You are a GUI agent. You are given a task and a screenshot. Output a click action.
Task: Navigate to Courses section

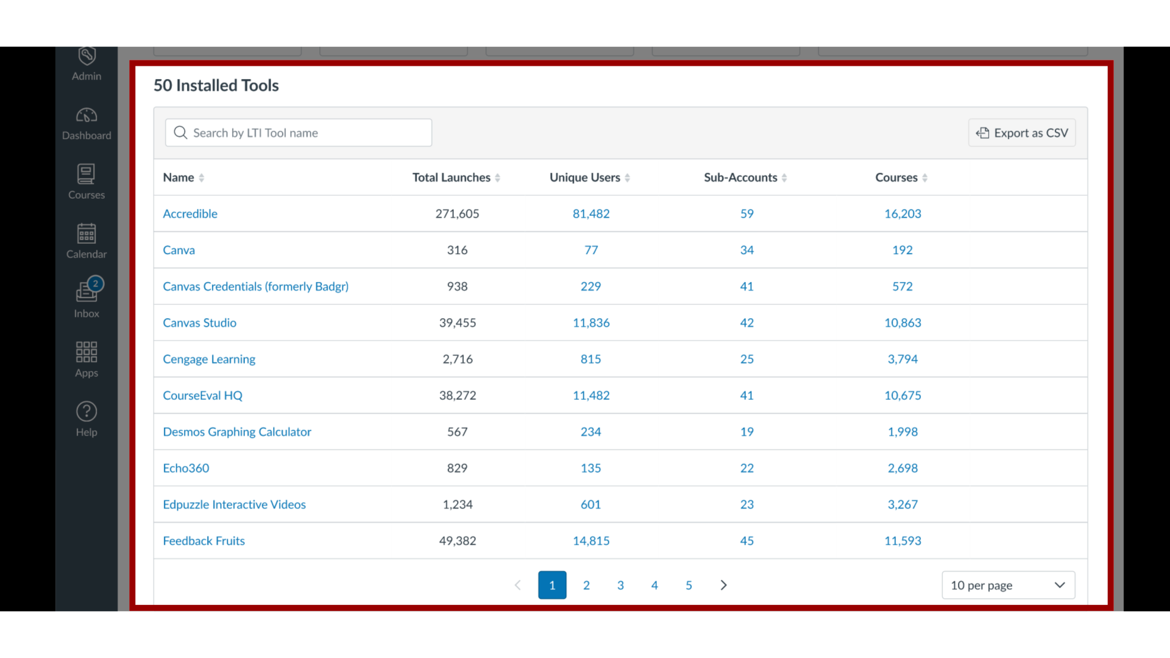pyautogui.click(x=86, y=181)
